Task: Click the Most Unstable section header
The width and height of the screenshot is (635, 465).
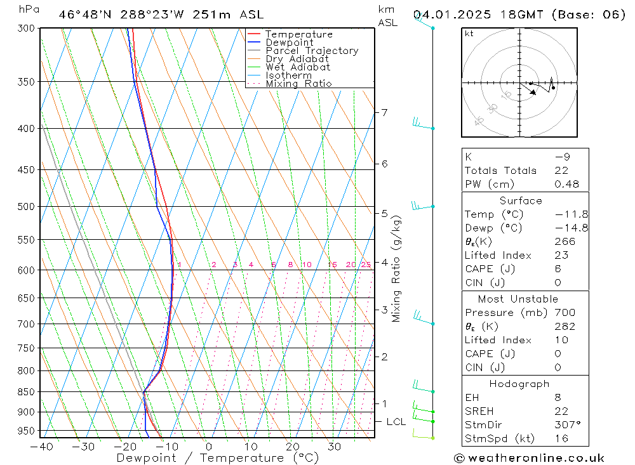Action: pos(518,299)
